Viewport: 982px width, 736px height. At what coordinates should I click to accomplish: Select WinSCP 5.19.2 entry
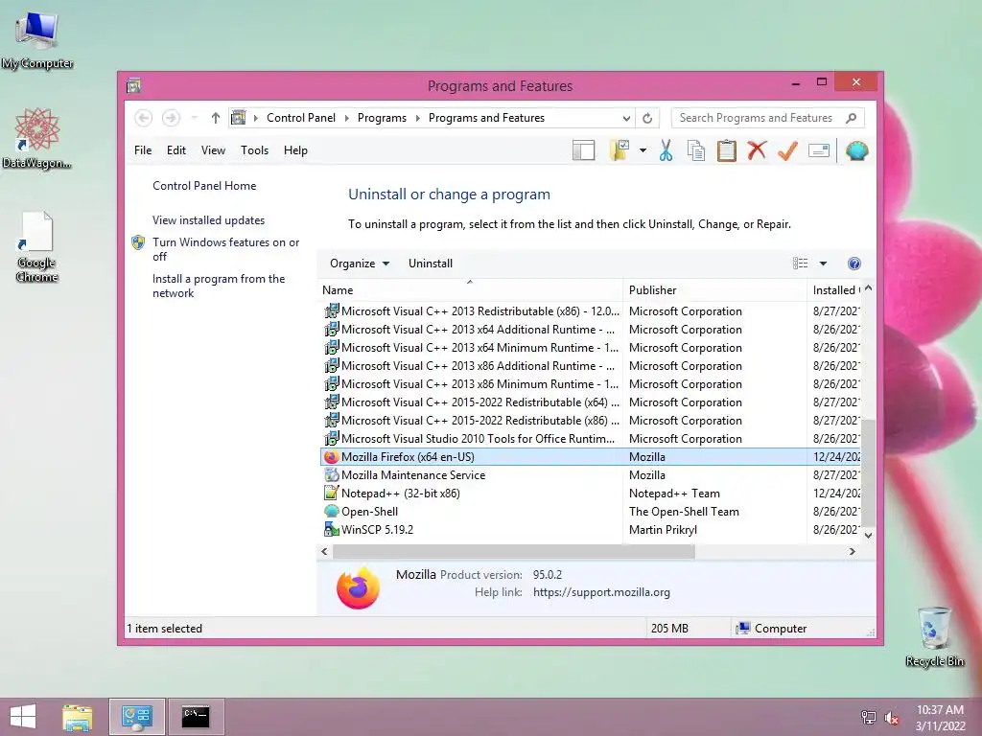click(590, 529)
